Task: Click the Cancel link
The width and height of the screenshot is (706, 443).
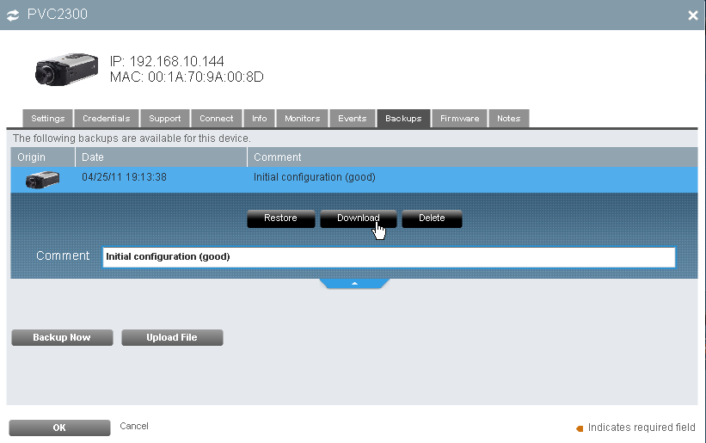Action: tap(134, 426)
